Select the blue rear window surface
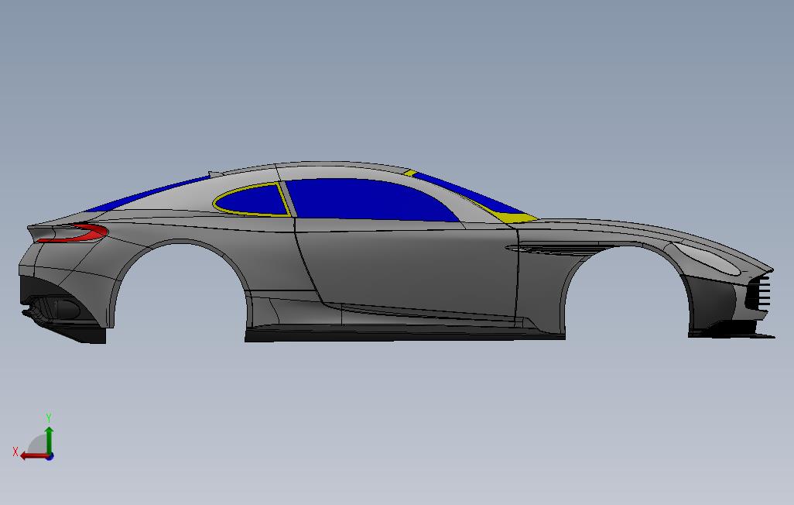794x505 pixels. [147, 194]
